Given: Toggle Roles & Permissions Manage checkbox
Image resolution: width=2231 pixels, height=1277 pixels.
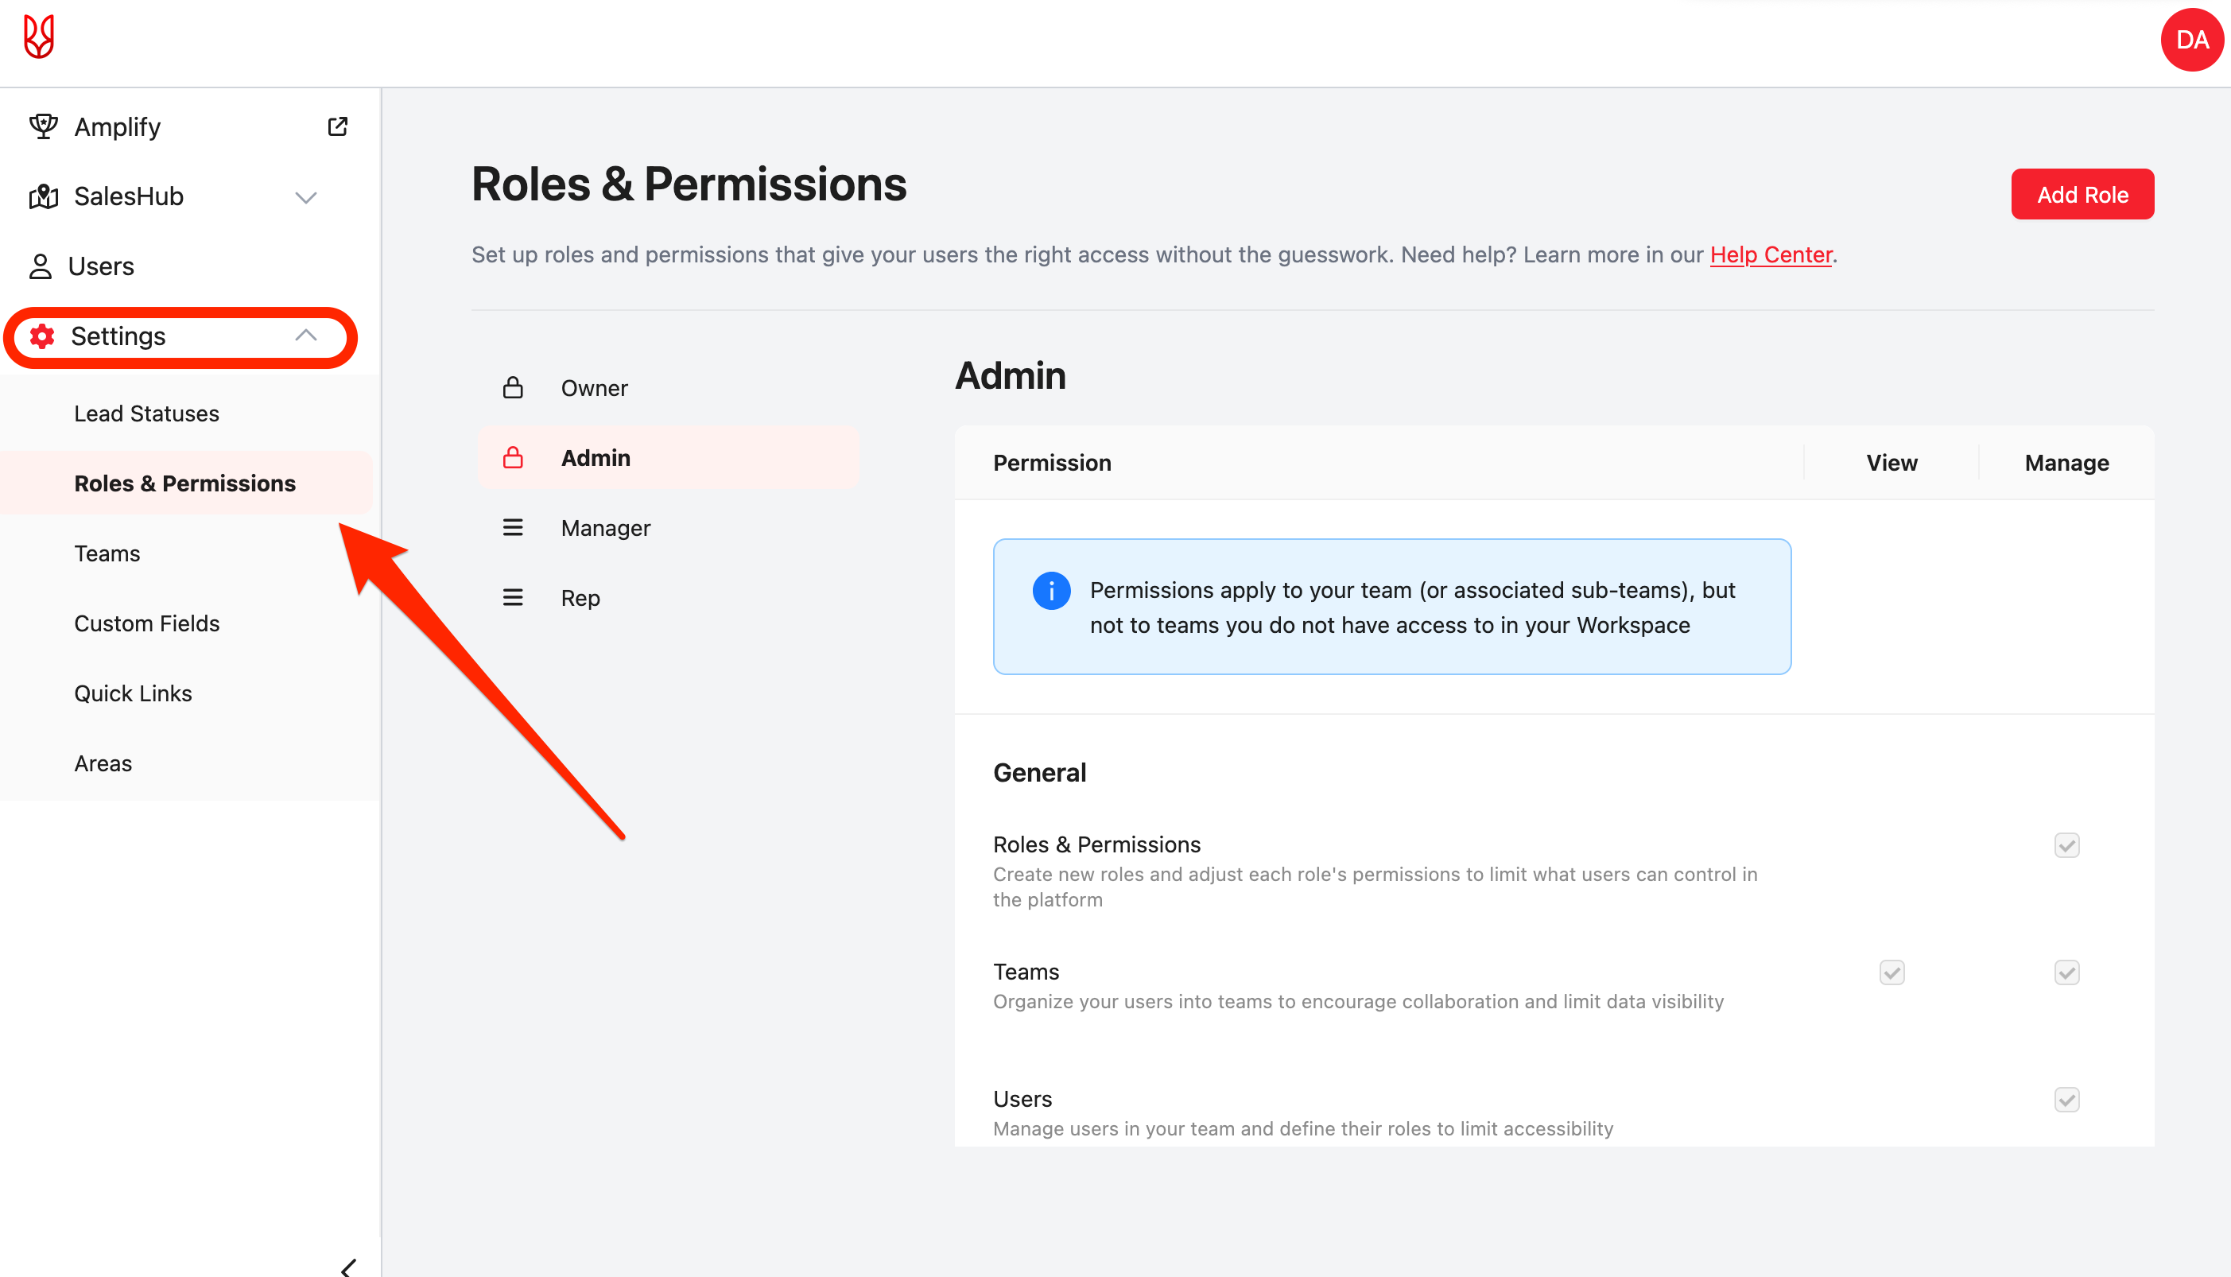Looking at the screenshot, I should [2066, 845].
